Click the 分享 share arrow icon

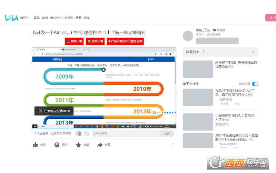[100, 145]
